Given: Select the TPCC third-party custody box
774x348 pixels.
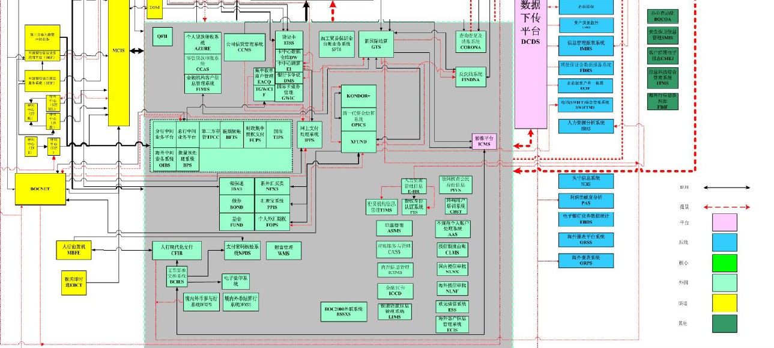Looking at the screenshot, I should click(x=210, y=134).
